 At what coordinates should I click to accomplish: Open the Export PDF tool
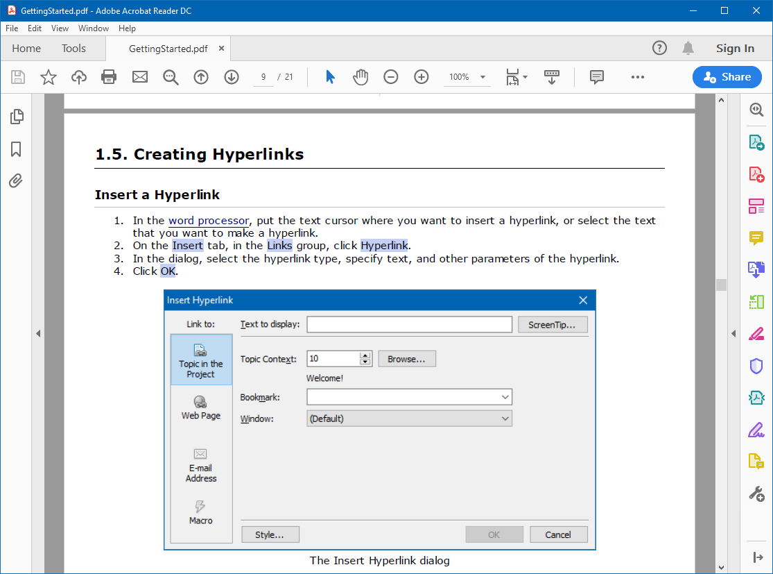[x=756, y=142]
